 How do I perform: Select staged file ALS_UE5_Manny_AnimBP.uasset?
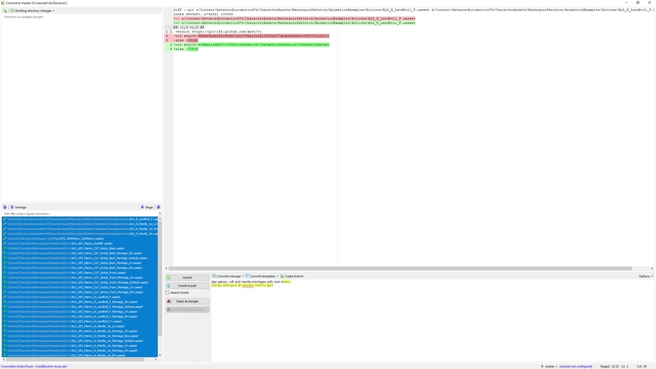pos(80,243)
